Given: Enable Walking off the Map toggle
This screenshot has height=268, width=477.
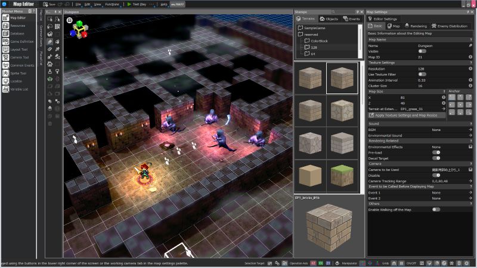Looking at the screenshot, I should [x=436, y=210].
